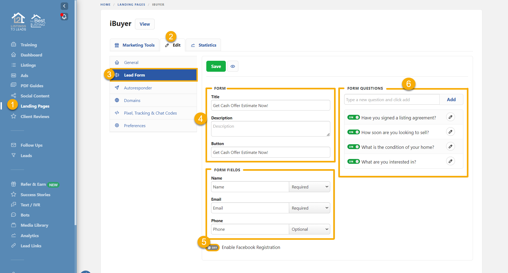The height and width of the screenshot is (273, 508).
Task: Open the PDF Guides sidebar icon
Action: [14, 85]
